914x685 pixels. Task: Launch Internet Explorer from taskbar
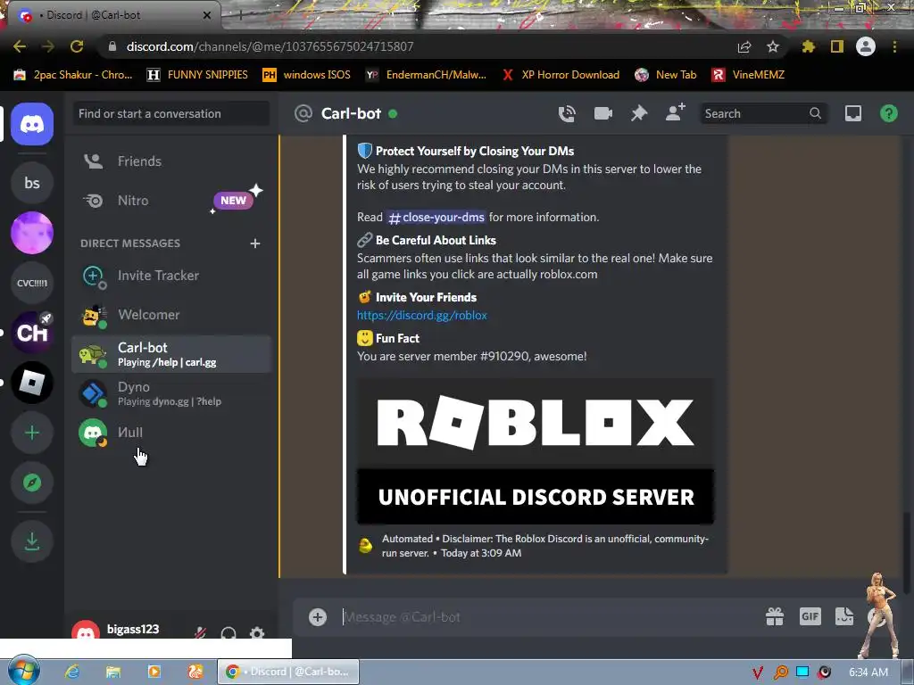tap(72, 672)
